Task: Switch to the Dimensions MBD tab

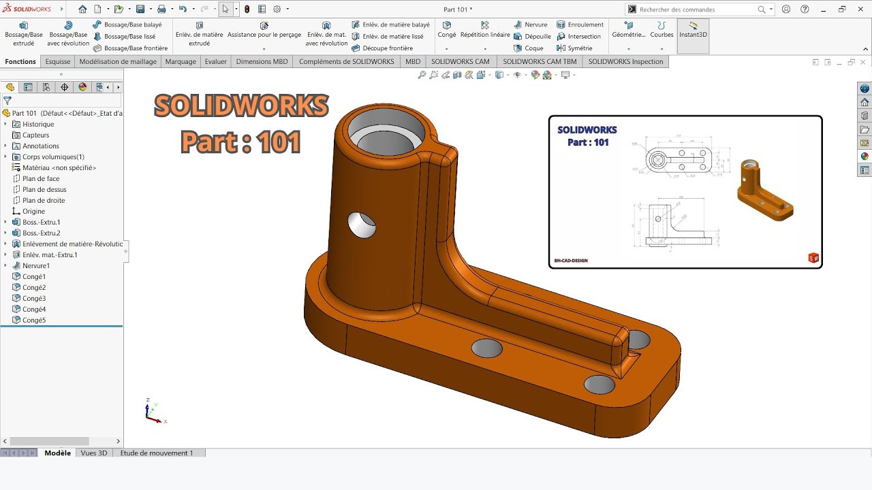Action: (x=262, y=61)
